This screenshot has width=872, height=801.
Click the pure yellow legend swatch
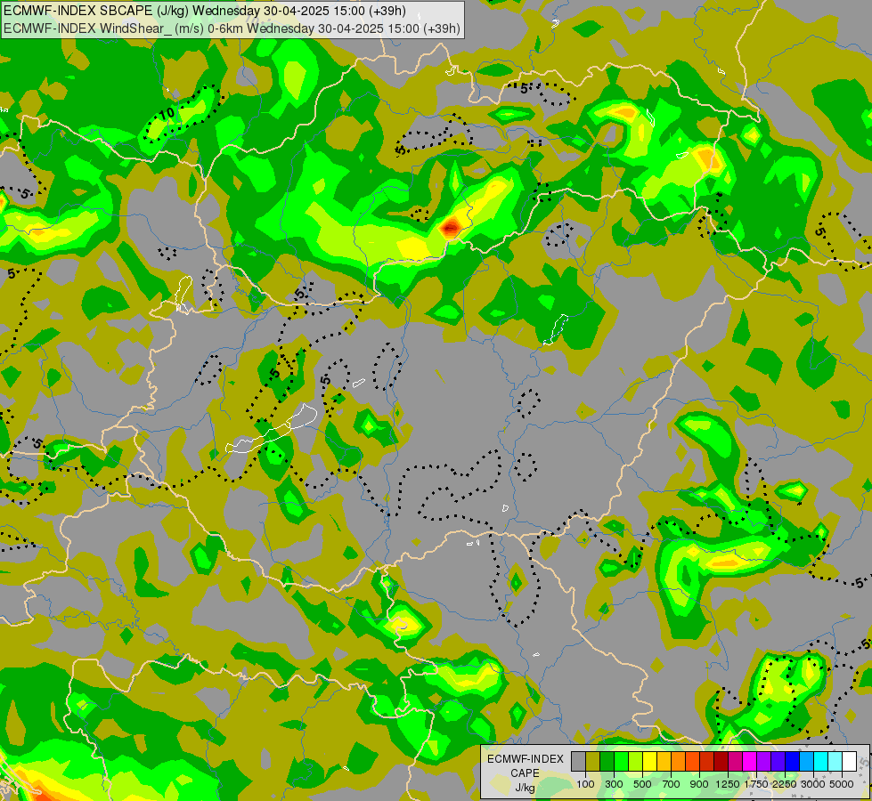(649, 762)
